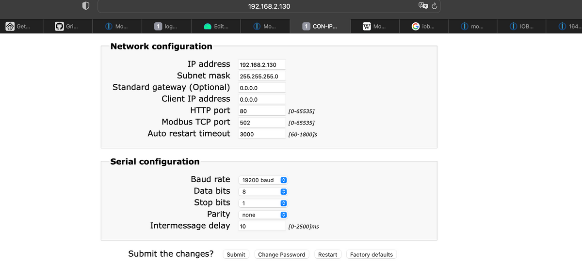Reload the page with the refresh icon
Screen dimensions: 582x264
435,6
